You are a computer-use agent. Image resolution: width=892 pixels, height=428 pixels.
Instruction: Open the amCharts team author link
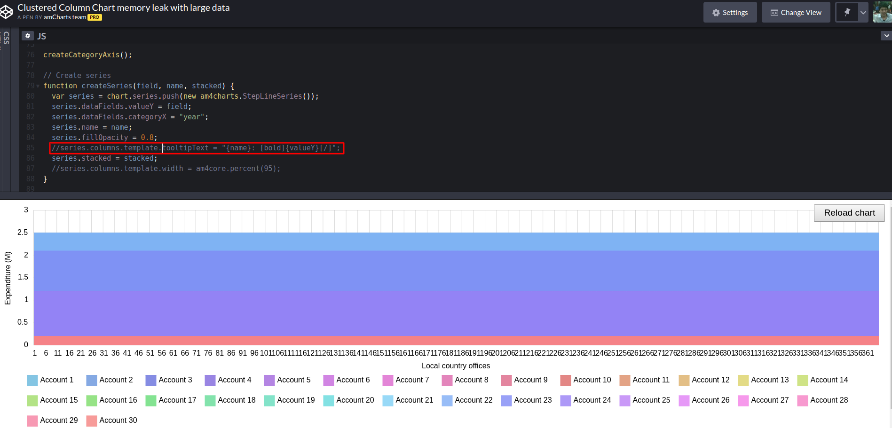click(x=65, y=17)
